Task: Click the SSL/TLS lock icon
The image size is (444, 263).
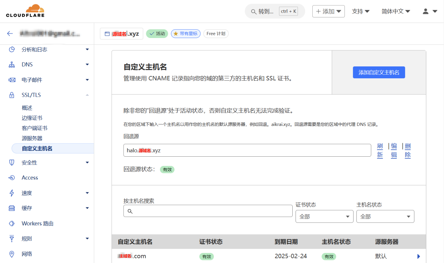Action: pos(12,95)
